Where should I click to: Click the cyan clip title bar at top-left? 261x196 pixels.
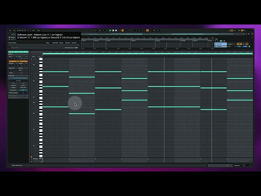pyautogui.click(x=18, y=52)
